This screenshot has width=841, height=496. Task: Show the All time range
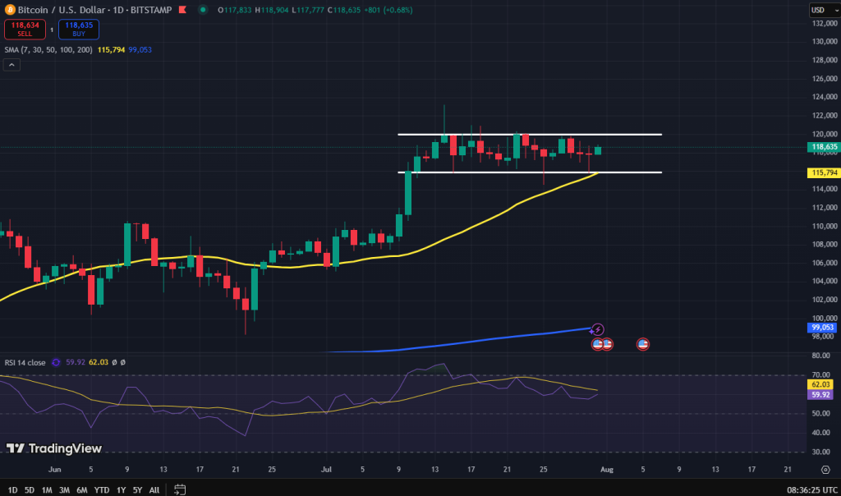pos(154,490)
